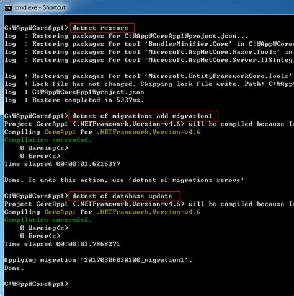294x296 pixels.
Task: Click the Microsoft.AspNetCore.Razor.Tools log line
Action: (149, 52)
